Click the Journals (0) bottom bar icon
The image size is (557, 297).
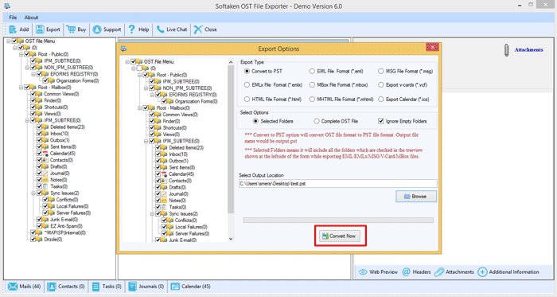133,287
